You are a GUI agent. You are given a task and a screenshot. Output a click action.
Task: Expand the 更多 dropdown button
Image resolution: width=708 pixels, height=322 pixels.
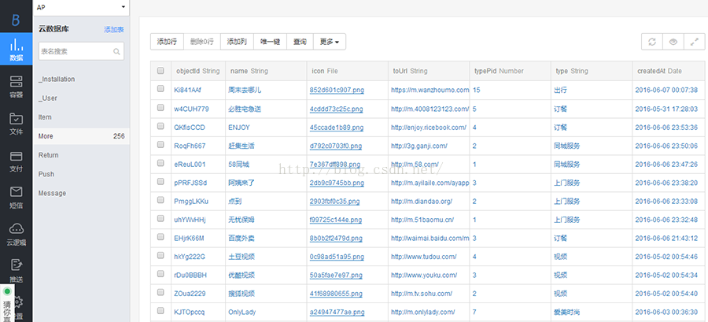coord(330,42)
